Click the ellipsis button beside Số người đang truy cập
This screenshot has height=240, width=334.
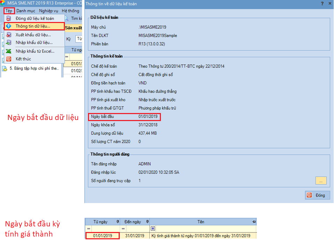321,181
